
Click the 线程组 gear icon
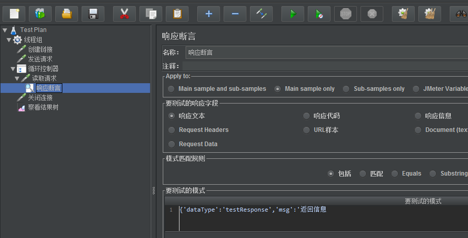18,40
